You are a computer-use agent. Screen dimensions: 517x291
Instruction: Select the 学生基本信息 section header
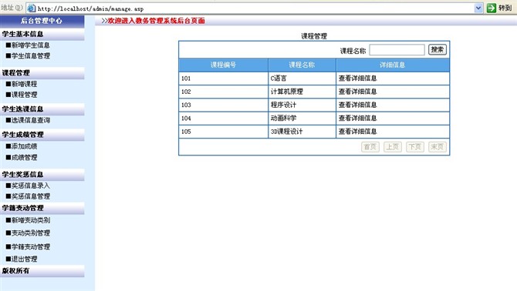42,34
